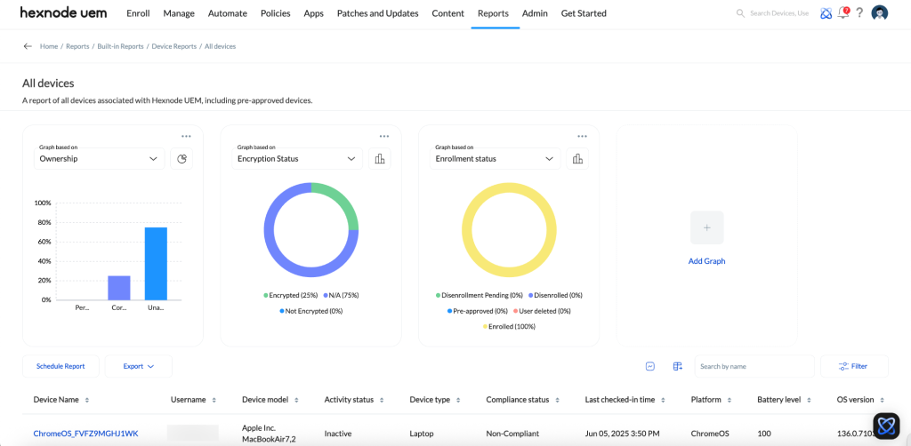Go to the Policies menu
Screen dimensions: 911x446
point(275,13)
